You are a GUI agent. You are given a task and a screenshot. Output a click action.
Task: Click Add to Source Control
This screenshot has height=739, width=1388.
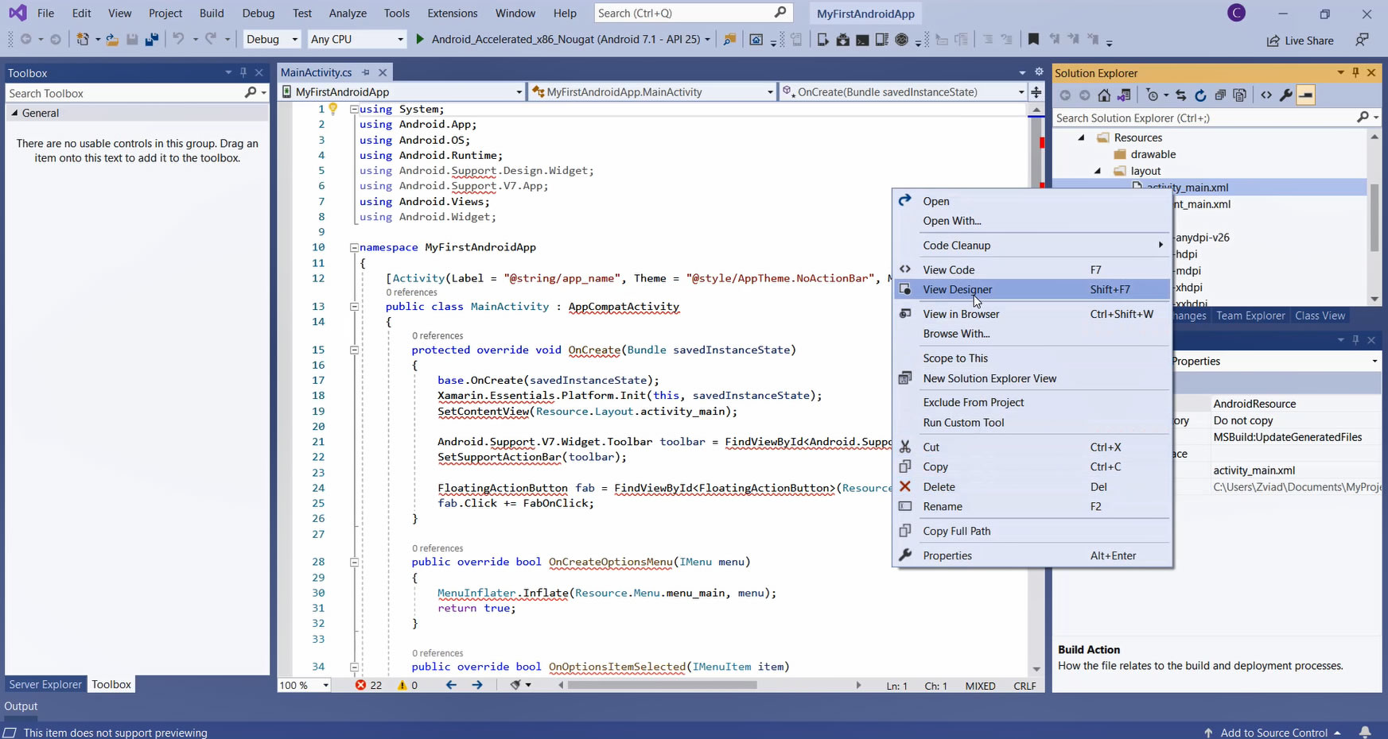[1273, 732]
